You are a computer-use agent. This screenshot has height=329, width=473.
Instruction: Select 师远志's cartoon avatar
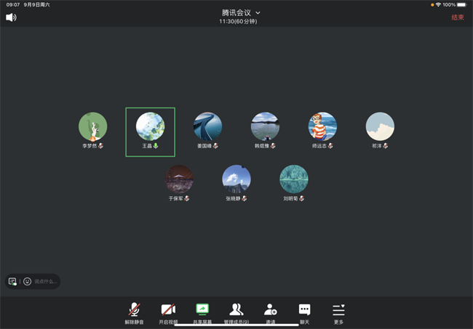pos(322,126)
